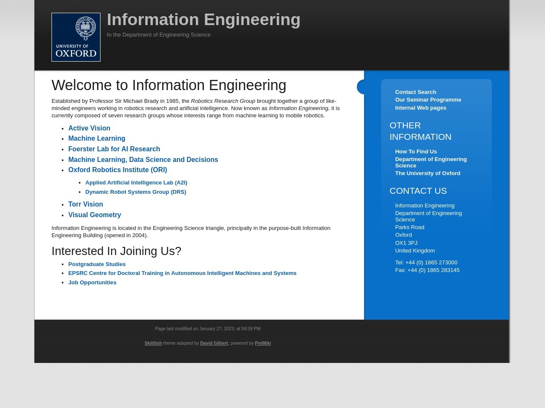
Task: Go to Internal Web pages
Action: (x=421, y=108)
